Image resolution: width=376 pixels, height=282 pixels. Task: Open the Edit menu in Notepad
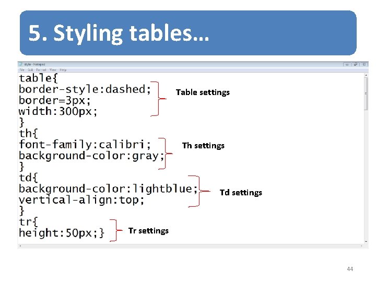click(30, 70)
